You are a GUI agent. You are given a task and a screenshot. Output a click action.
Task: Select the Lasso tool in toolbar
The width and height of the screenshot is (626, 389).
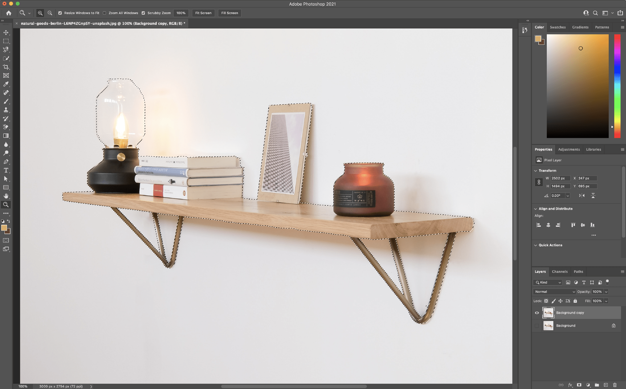click(x=6, y=50)
